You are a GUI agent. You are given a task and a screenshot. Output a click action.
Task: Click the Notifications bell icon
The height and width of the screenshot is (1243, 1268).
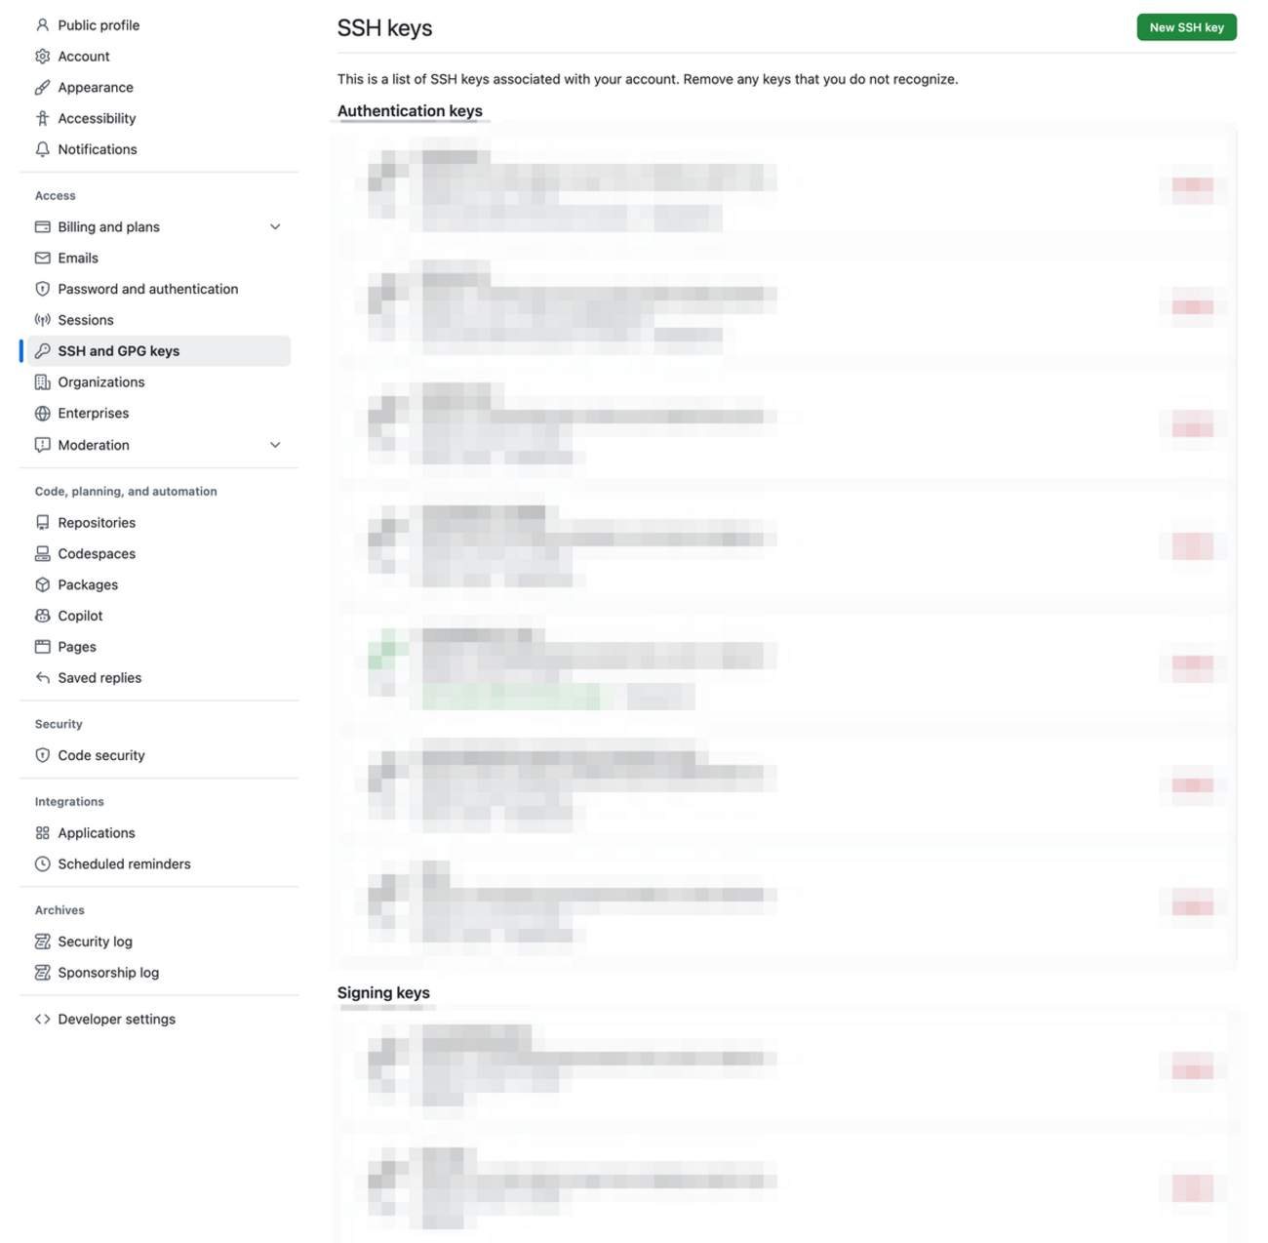coord(43,148)
